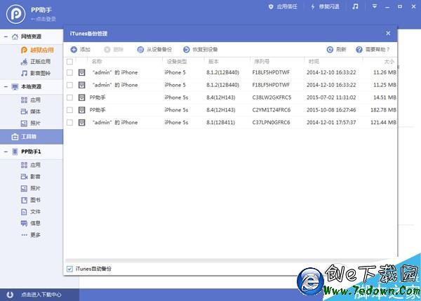Screen dimensions: 421x301
Task: Click the greyed 删除 delete button
Action: [x=114, y=49]
